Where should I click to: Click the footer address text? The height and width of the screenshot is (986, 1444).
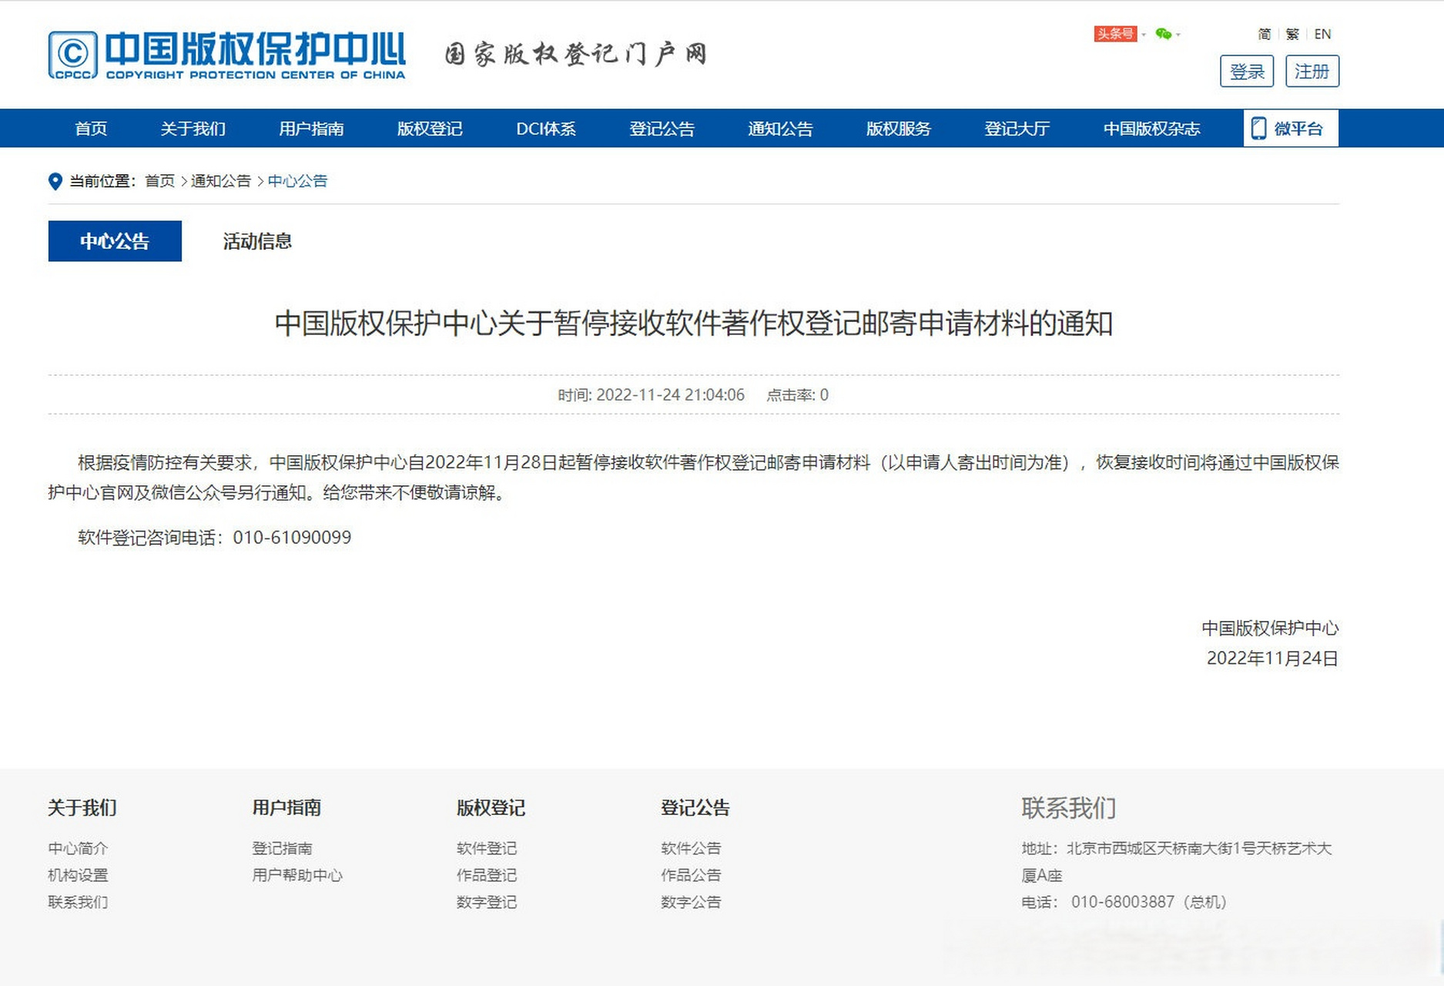coord(1177,862)
